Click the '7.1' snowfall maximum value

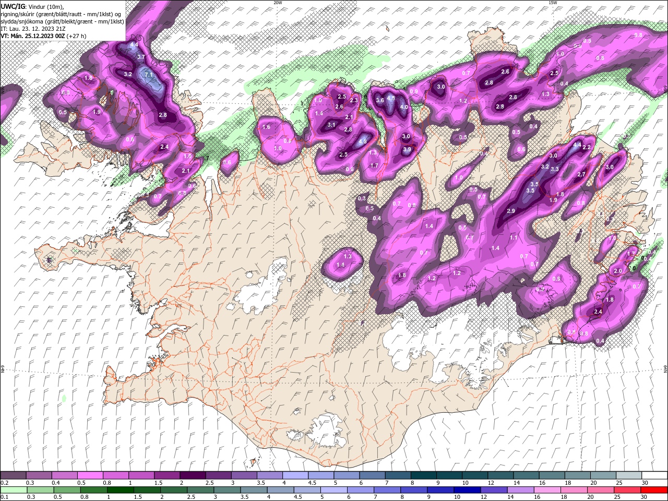pyautogui.click(x=149, y=75)
